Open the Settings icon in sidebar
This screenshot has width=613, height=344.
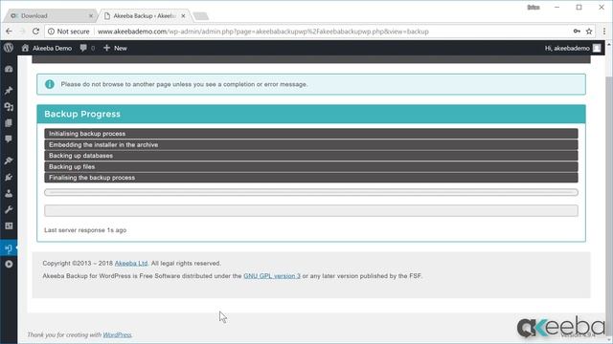tap(9, 226)
